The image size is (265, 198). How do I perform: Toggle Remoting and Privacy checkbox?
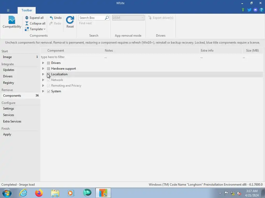[48, 86]
